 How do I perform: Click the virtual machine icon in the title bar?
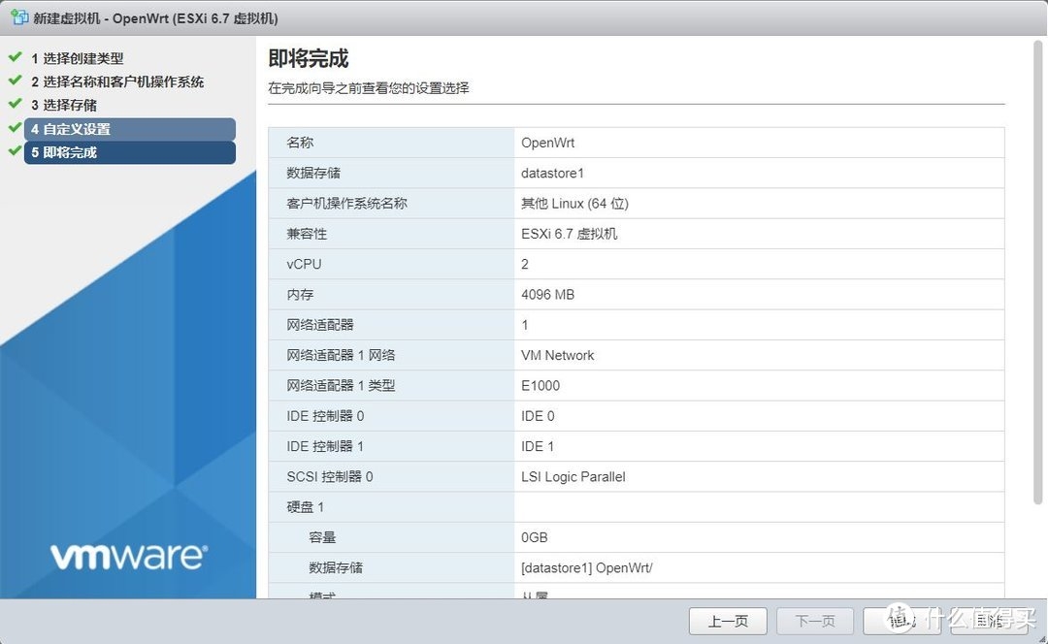coord(19,17)
